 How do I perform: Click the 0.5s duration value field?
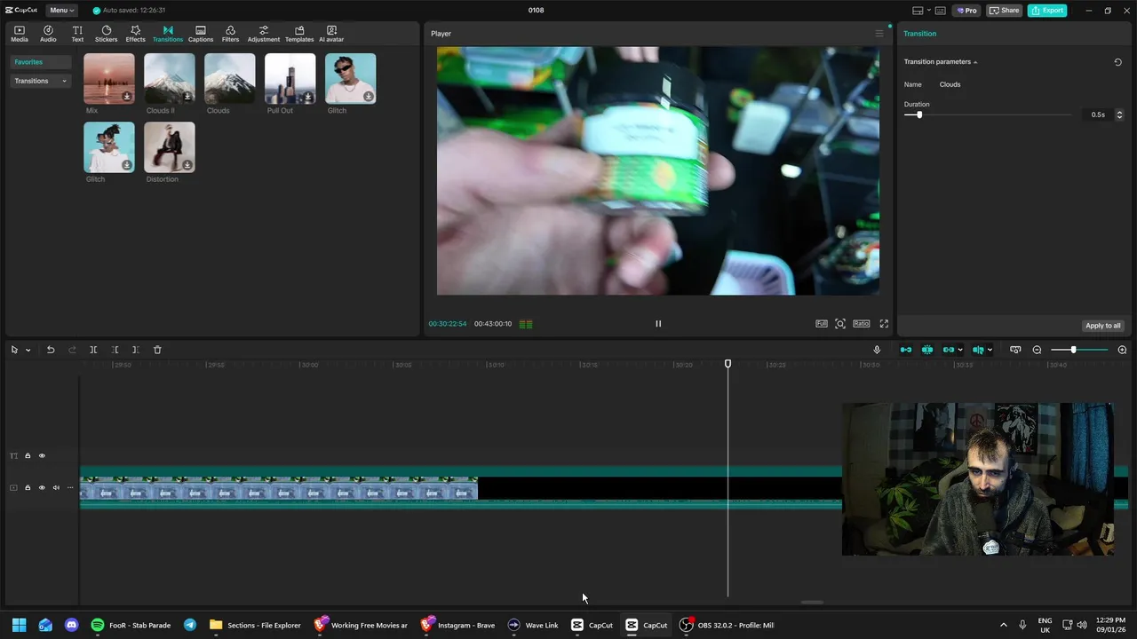[1098, 114]
